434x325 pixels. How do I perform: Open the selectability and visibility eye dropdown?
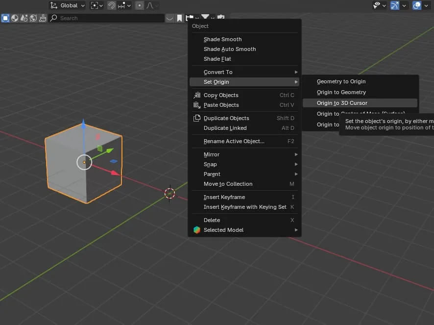[380, 5]
